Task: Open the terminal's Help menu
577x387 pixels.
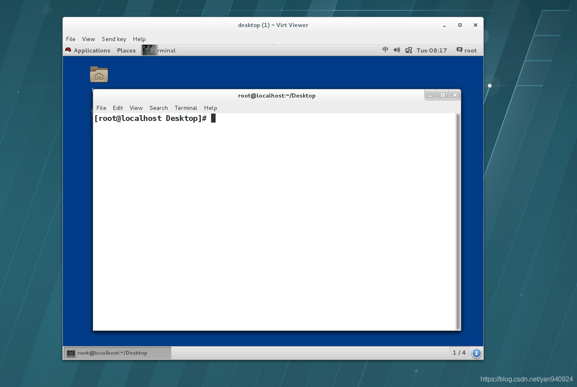Action: (x=210, y=108)
